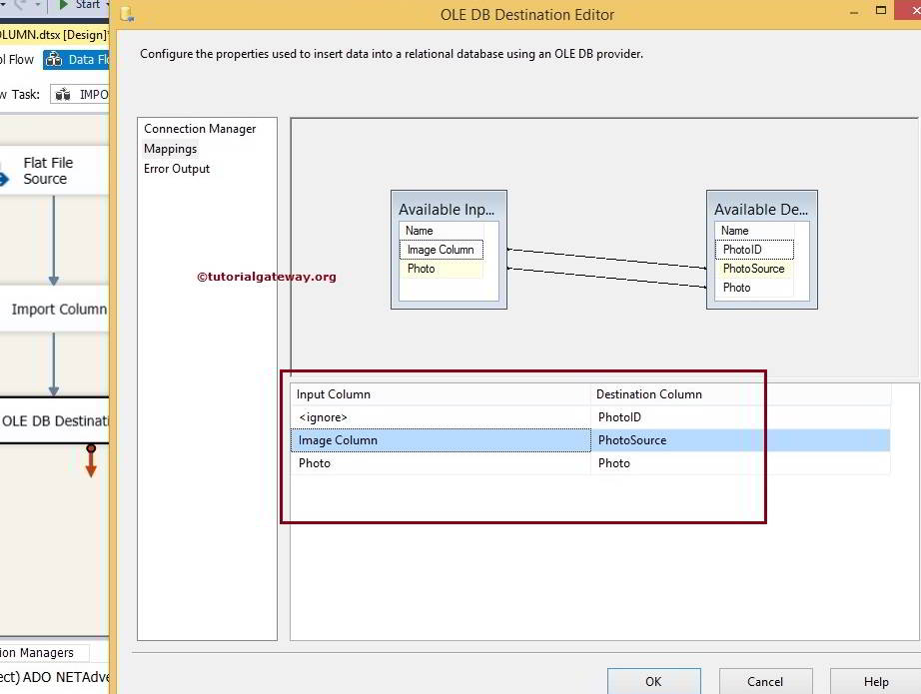Click the data flow task icon in dropdown

[x=63, y=95]
